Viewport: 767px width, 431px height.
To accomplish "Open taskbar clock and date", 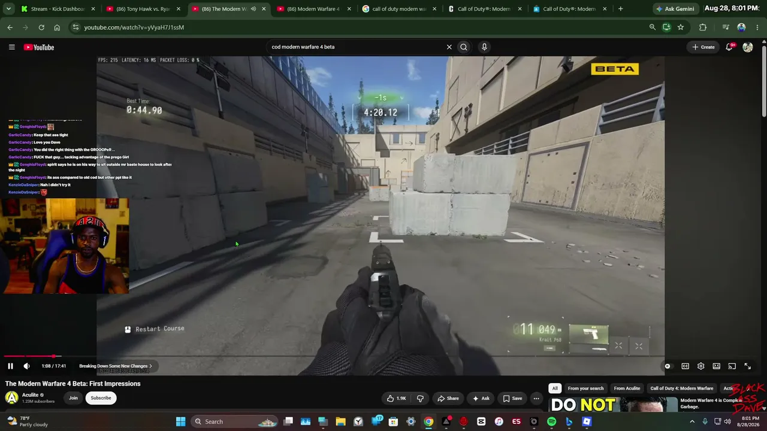I will tap(750, 421).
